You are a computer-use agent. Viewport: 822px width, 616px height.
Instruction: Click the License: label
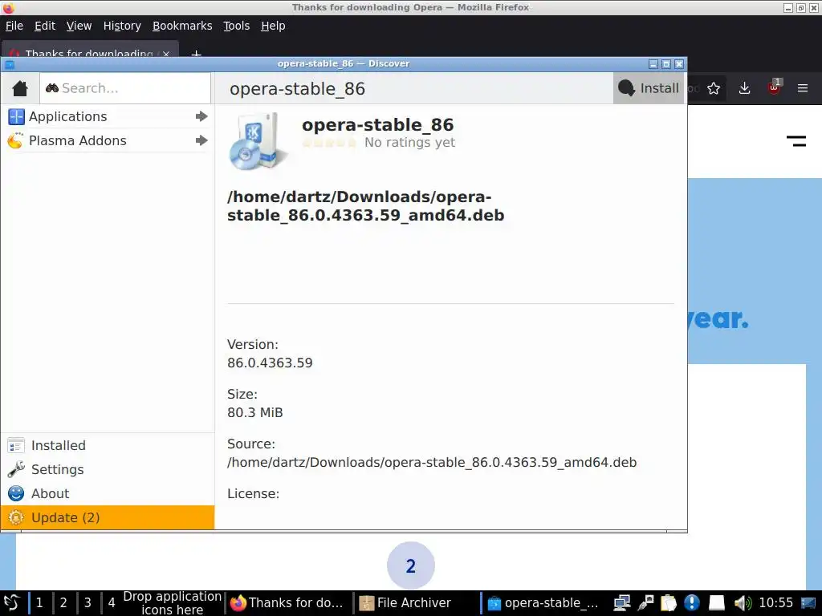[x=253, y=494]
